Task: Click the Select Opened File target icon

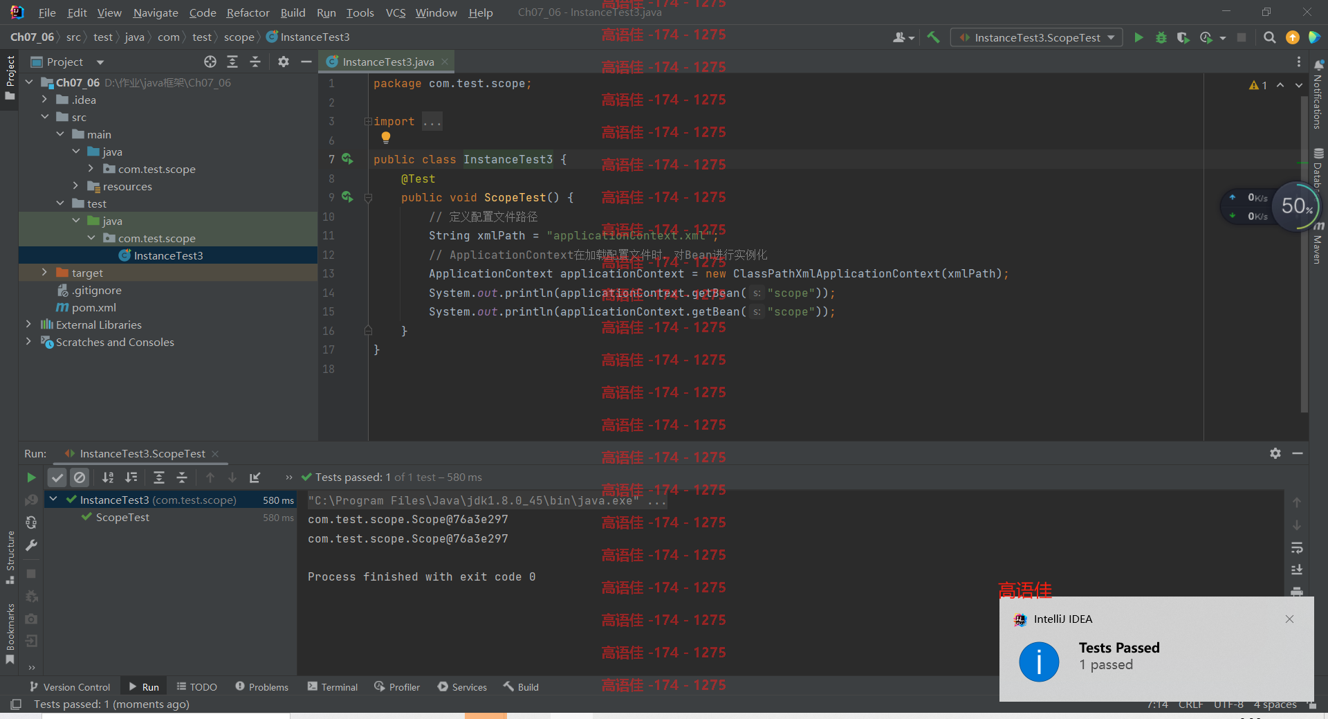Action: point(210,62)
